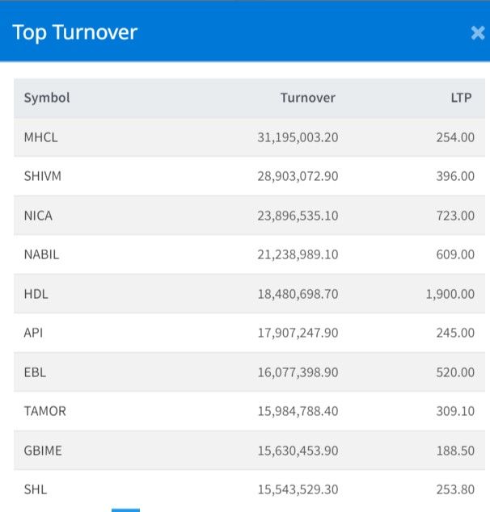
Task: Click NICA turnover value 23,896,535.10
Action: 298,216
